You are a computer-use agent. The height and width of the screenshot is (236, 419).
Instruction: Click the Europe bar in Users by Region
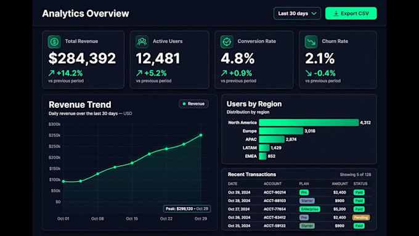pos(281,131)
